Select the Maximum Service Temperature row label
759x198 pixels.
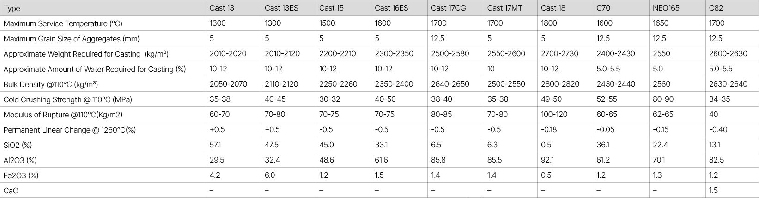(x=63, y=23)
